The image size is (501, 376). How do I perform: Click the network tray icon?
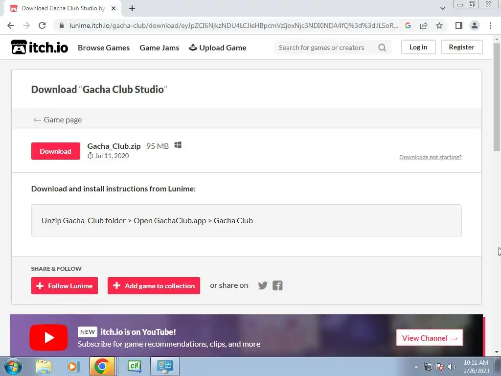coord(428,367)
